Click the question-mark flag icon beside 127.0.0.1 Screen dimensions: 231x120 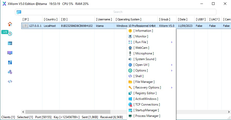pyautogui.click(x=25, y=26)
